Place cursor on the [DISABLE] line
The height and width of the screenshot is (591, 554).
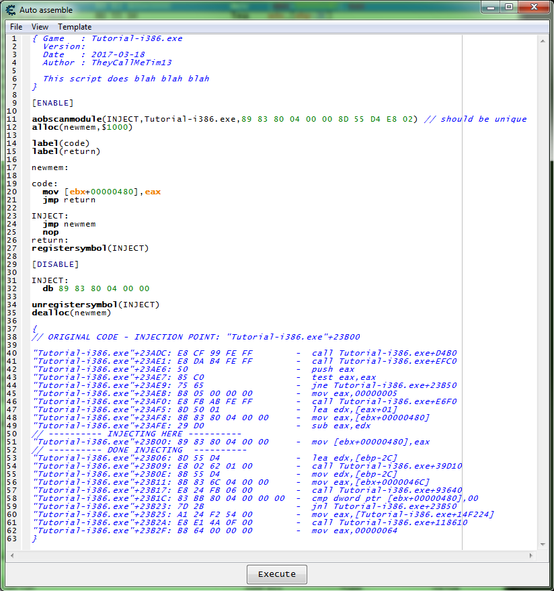coord(55,264)
